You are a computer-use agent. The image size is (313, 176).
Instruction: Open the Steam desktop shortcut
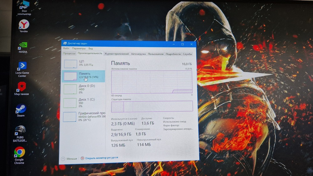(21, 110)
